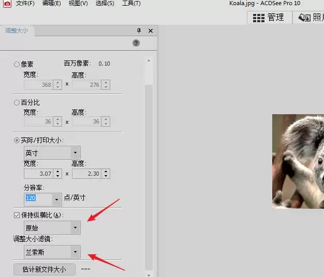Decrease pixel width with down stepper arrow

(x=57, y=87)
